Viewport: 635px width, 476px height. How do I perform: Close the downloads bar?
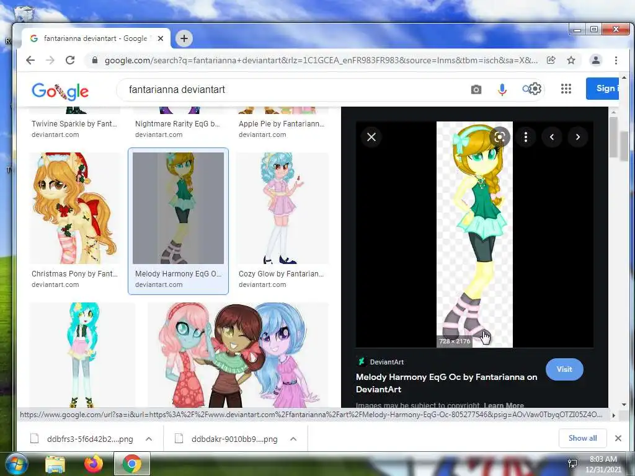click(x=618, y=438)
